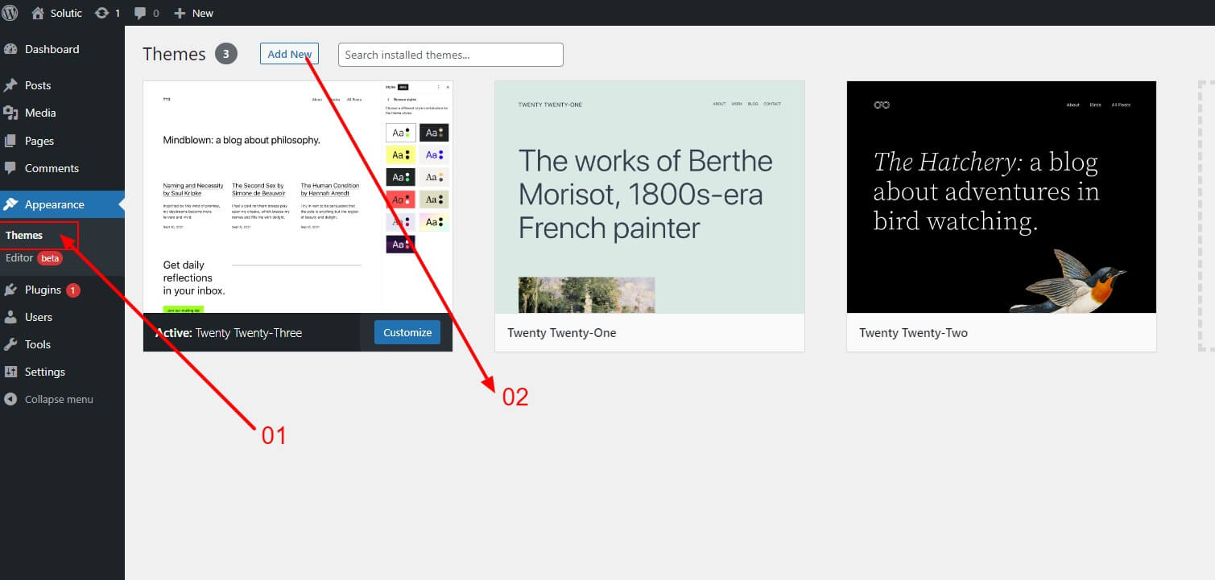This screenshot has height=580, width=1215.
Task: Click the Media library icon
Action: [x=10, y=113]
